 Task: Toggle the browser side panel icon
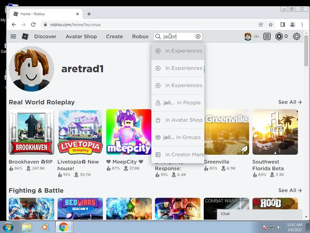tap(283, 25)
